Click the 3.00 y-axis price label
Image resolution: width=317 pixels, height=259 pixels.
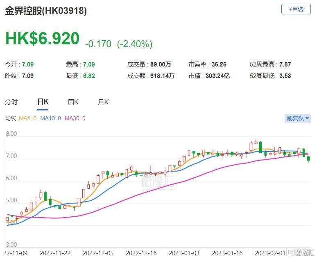pos(11,244)
